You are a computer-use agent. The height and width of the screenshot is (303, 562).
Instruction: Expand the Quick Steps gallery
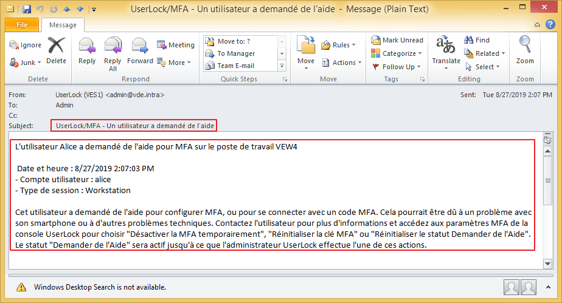coord(282,66)
